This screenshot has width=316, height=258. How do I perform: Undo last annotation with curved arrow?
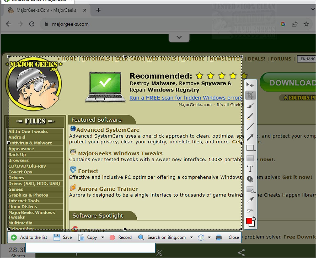pos(250,211)
